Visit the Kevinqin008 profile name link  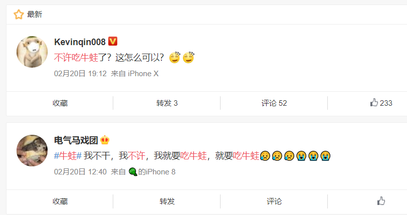click(80, 42)
